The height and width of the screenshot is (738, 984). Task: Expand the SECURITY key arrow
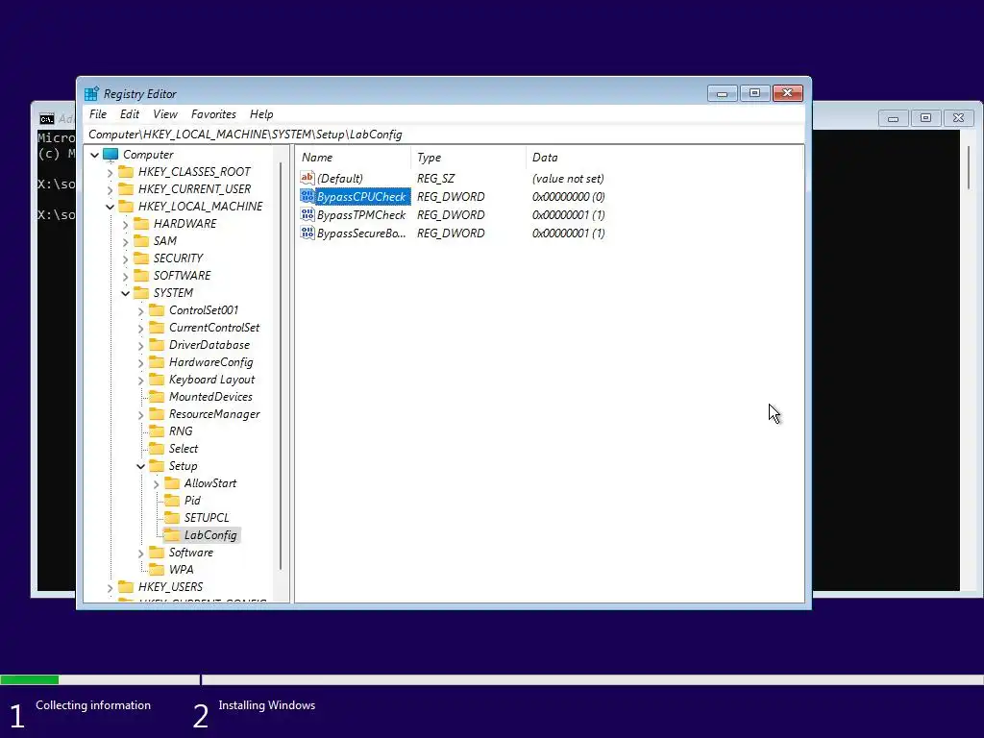pyautogui.click(x=125, y=258)
